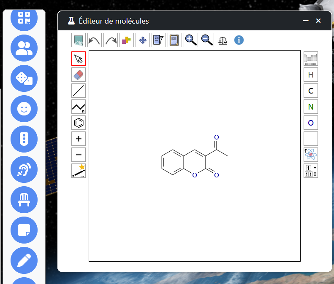Open the chair seating plan sidebar tool
The image size is (334, 284).
tap(24, 200)
